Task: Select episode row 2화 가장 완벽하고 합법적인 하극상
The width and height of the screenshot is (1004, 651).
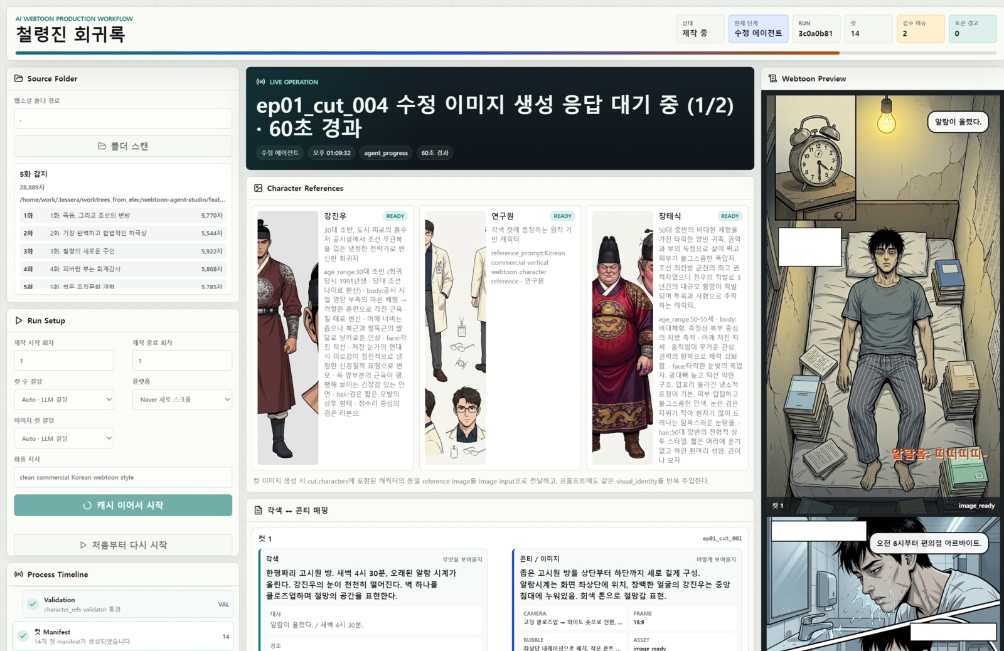Action: click(123, 233)
